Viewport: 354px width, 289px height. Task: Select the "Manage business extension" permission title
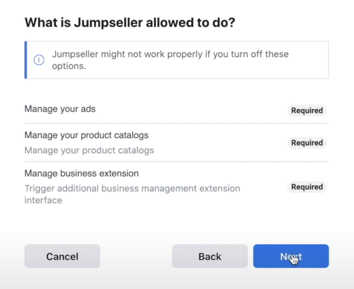[x=81, y=173]
